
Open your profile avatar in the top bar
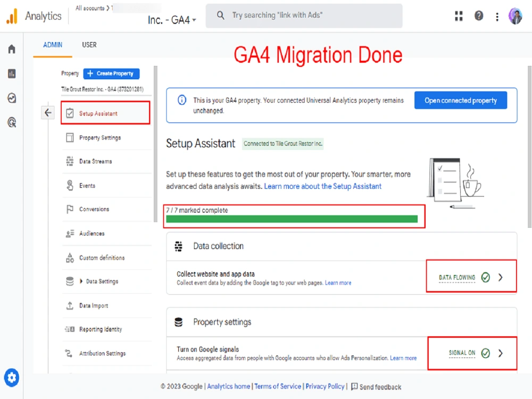pyautogui.click(x=515, y=15)
